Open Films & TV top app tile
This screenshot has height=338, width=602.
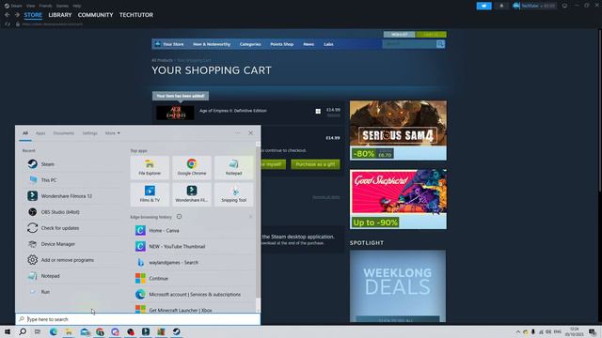point(150,194)
